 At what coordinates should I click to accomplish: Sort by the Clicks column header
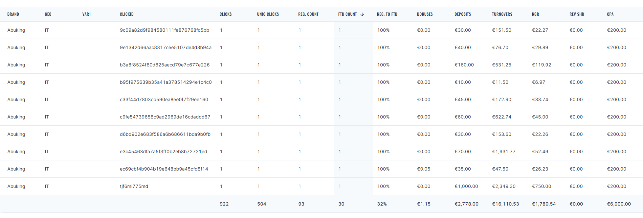point(226,14)
